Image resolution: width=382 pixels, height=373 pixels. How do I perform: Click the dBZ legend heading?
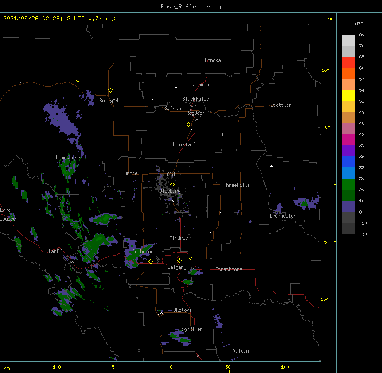[x=359, y=23]
